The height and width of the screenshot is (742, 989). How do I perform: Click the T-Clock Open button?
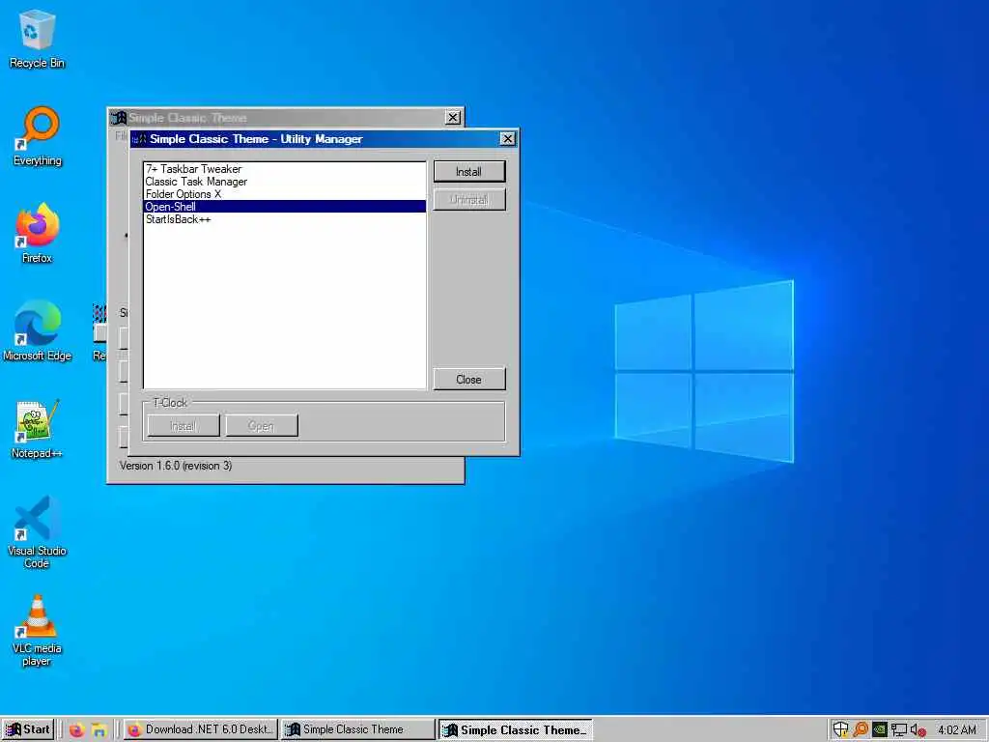(261, 426)
